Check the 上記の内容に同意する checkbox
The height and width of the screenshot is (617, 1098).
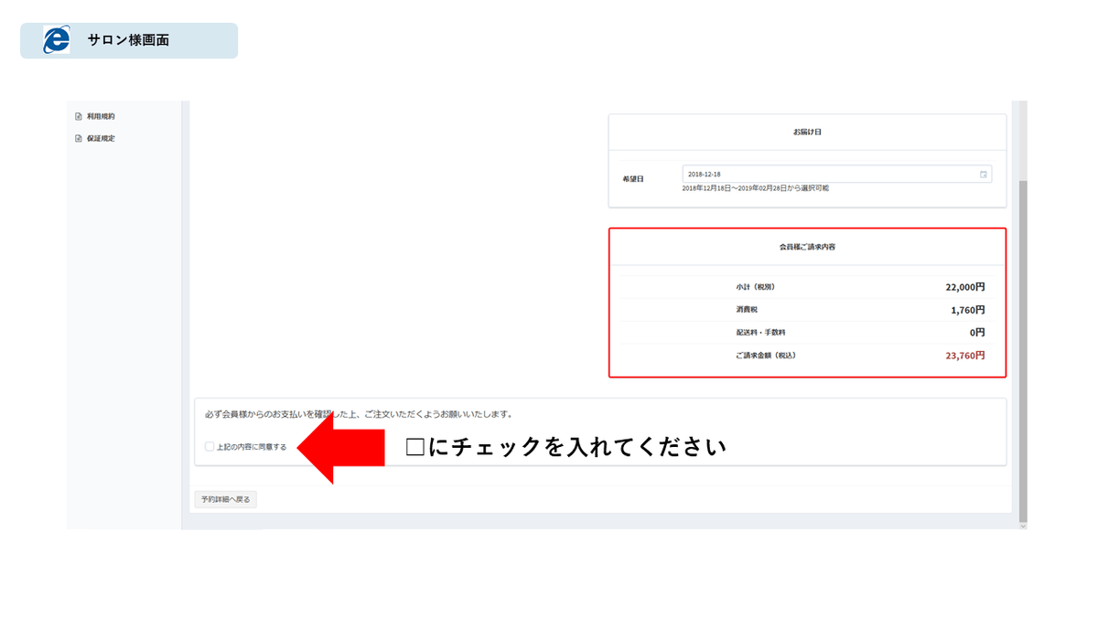point(210,447)
